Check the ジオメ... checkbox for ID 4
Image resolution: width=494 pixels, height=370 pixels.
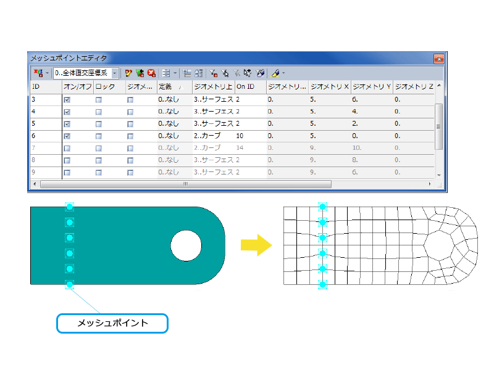pos(130,112)
